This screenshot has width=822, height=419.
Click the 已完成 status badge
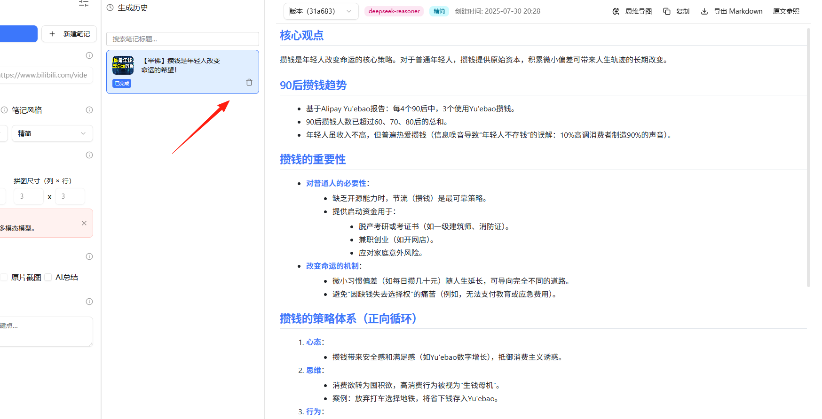[x=122, y=84]
